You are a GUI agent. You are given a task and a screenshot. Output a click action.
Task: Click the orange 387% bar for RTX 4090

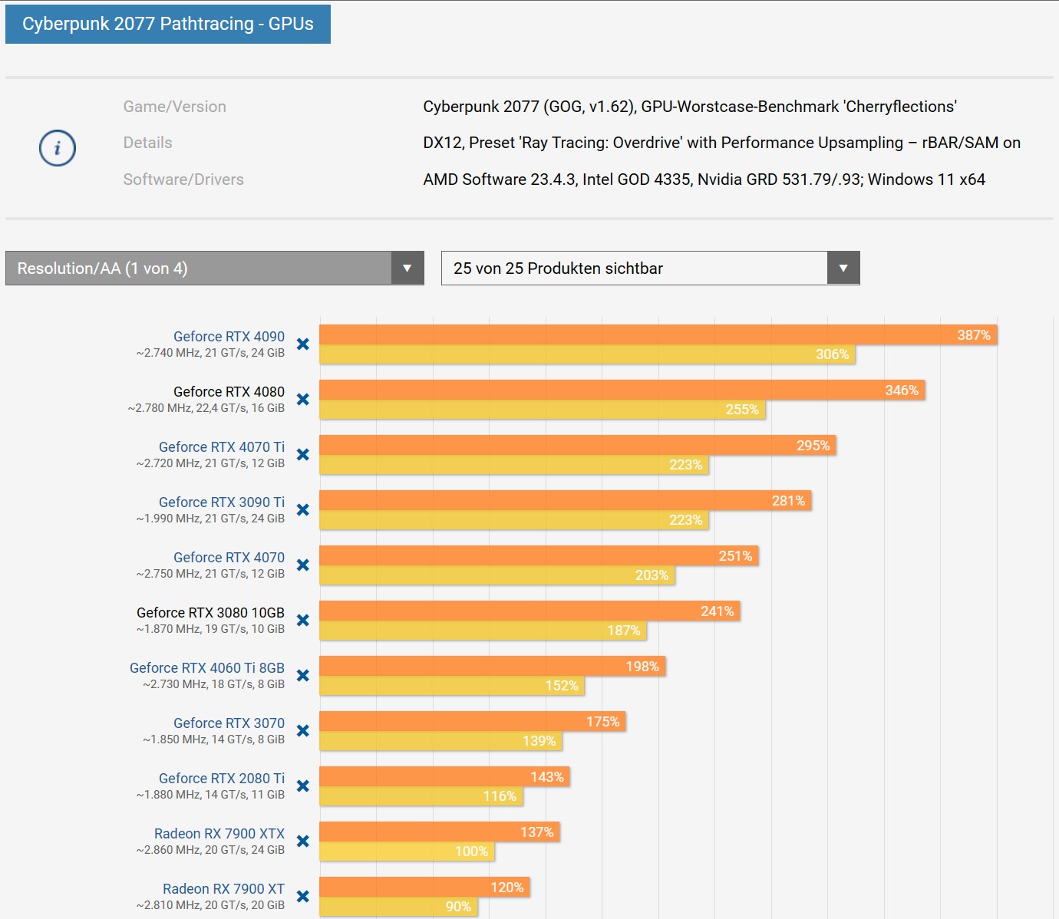658,334
